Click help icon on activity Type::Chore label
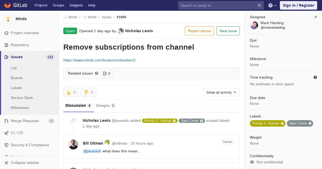 (202, 121)
